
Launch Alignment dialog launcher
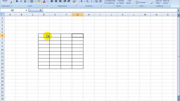pos(77,6)
